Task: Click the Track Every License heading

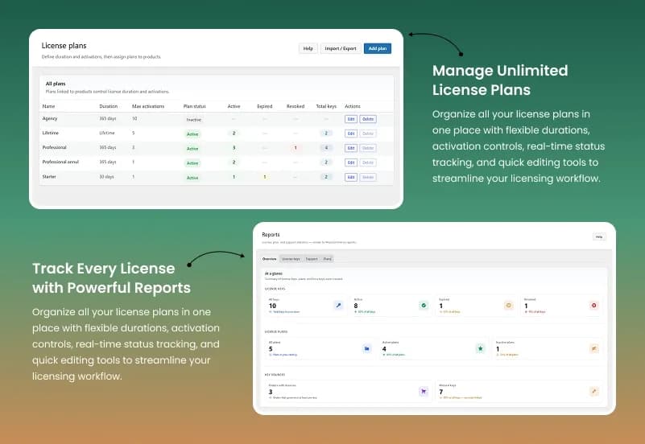Action: coord(111,278)
